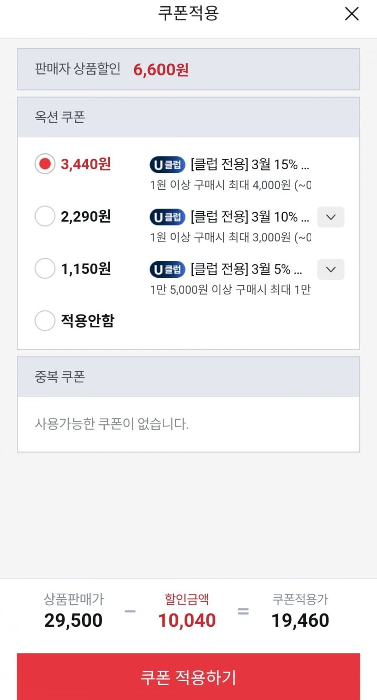Select the 2,290원 coupon radio button
The image size is (377, 700).
coord(45,216)
